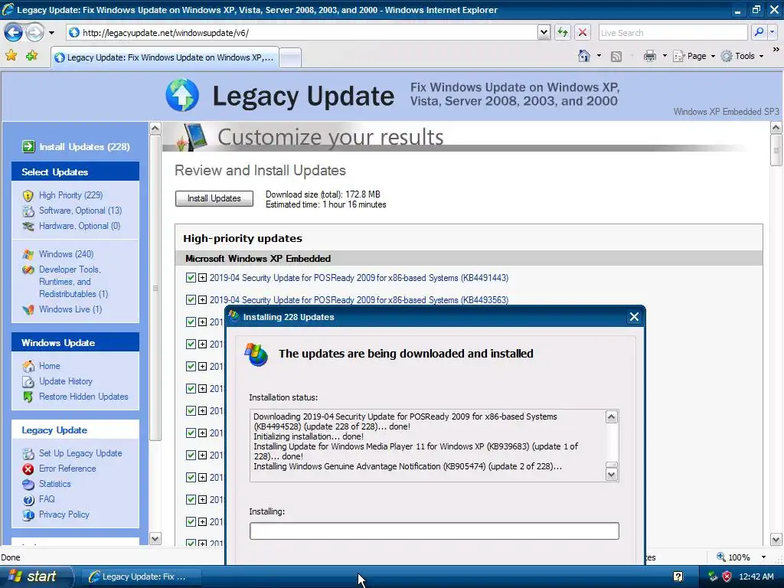Viewport: 784px width, 588px height.
Task: Toggle the sixth update checkbox in list
Action: (191, 388)
